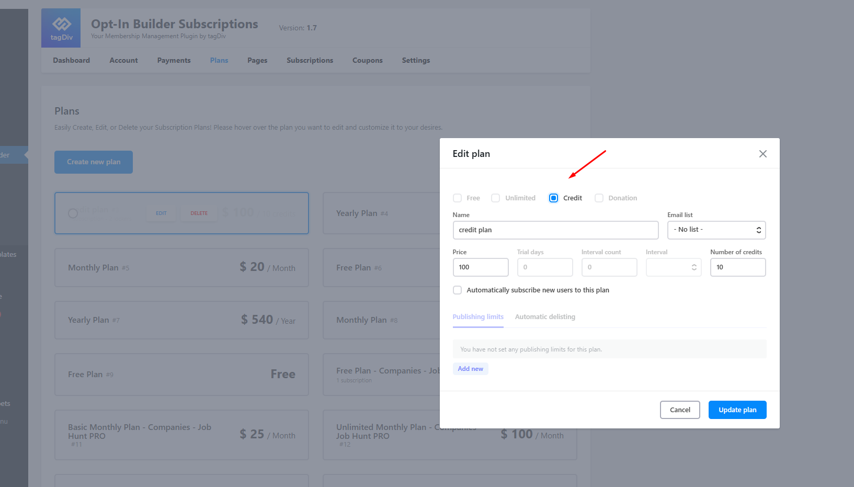Click the Number of credits field
The height and width of the screenshot is (487, 854).
tap(738, 267)
